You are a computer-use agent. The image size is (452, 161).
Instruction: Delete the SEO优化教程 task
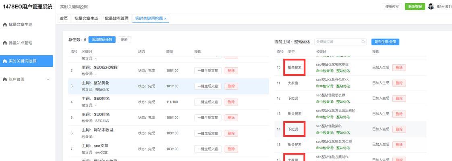click(x=231, y=70)
